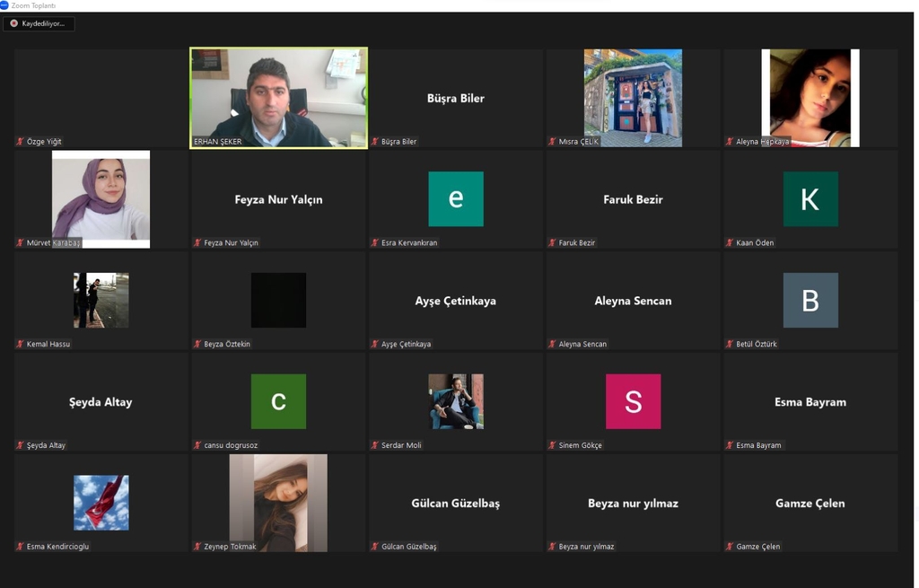Click muted mic icon beside Özge Yiğit
The image size is (919, 588).
(20, 142)
